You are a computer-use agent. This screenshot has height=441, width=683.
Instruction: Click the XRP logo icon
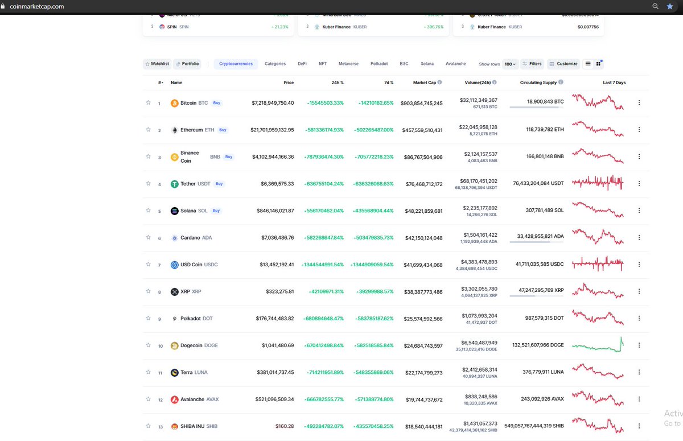coord(175,291)
